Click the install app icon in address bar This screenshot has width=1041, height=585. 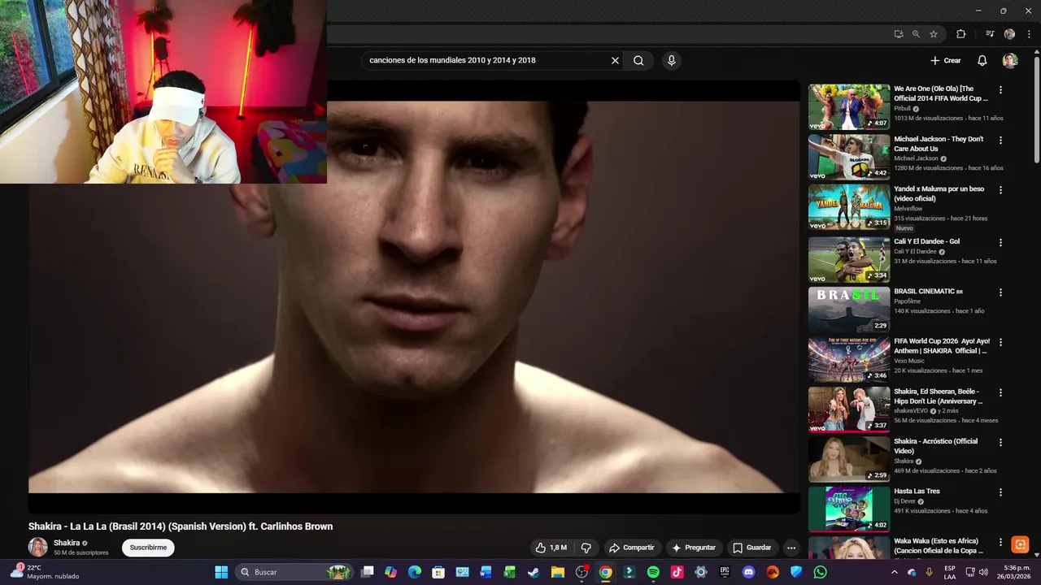point(898,34)
